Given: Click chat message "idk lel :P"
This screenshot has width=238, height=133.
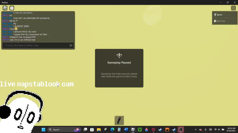Looking at the screenshot, I should 13,21.
